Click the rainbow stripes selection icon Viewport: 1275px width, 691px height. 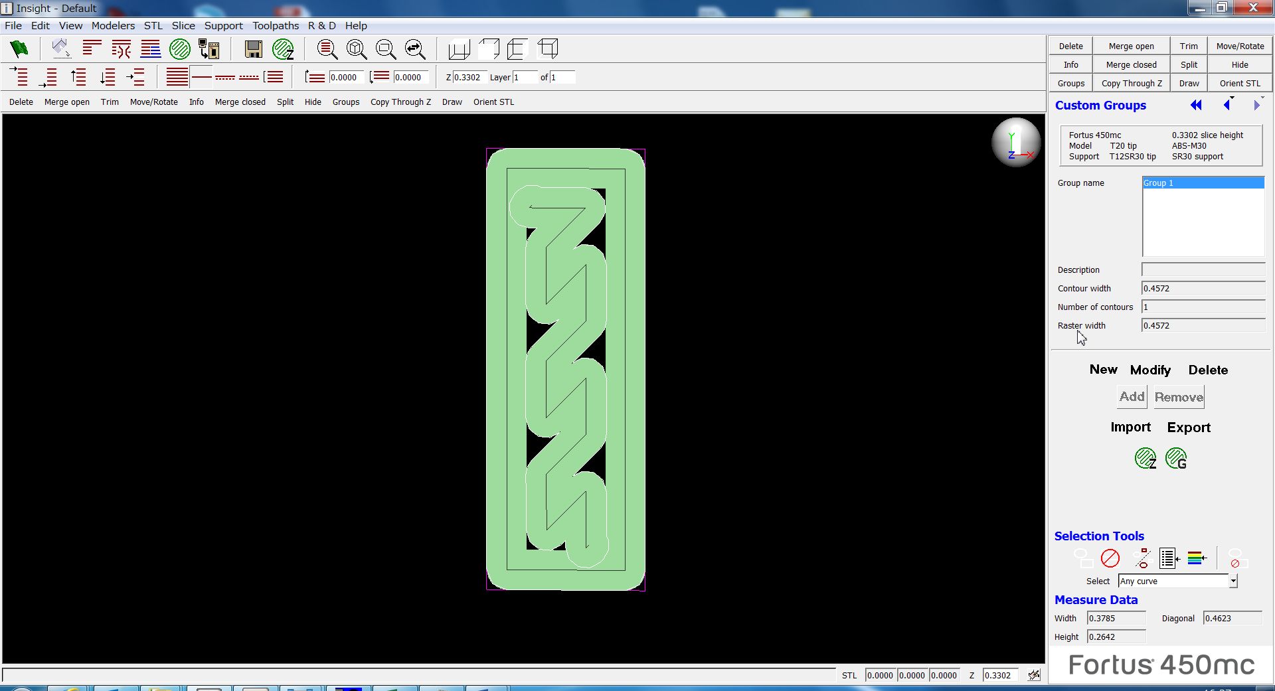coord(1197,558)
